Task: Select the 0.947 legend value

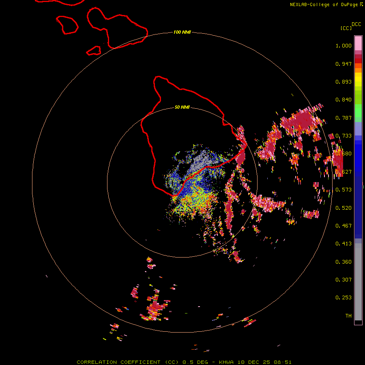Action: point(344,64)
